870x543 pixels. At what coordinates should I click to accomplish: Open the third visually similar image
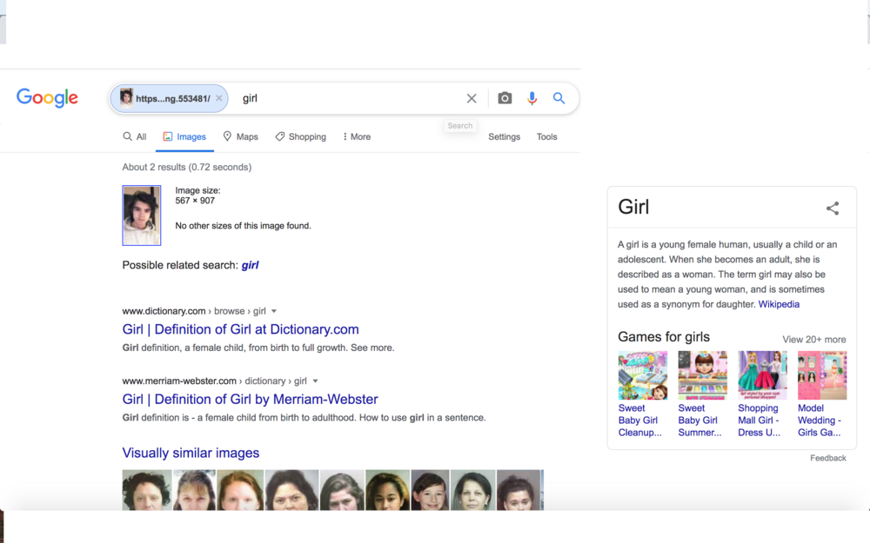coord(240,490)
